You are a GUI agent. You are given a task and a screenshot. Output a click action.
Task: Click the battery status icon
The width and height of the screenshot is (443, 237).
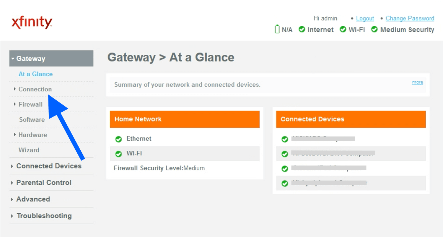coord(277,29)
